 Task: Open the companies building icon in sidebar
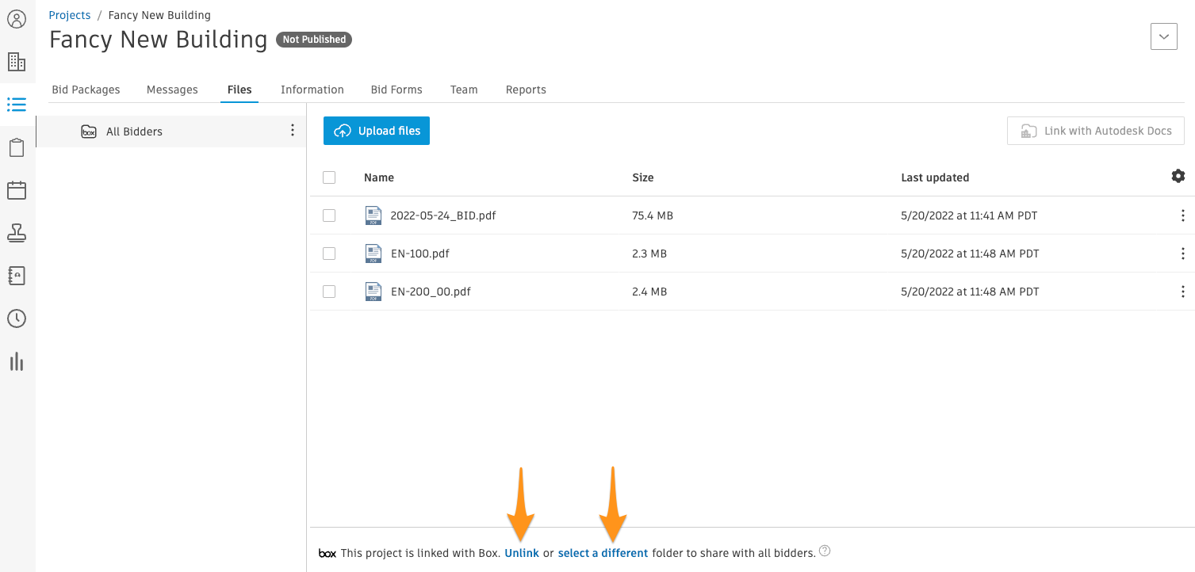click(17, 61)
